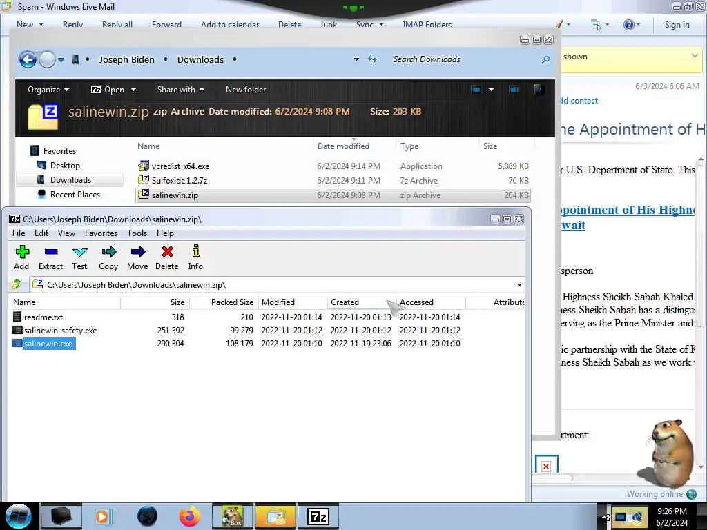Select readme.txt in the archive
Image resolution: width=707 pixels, height=530 pixels.
point(43,317)
